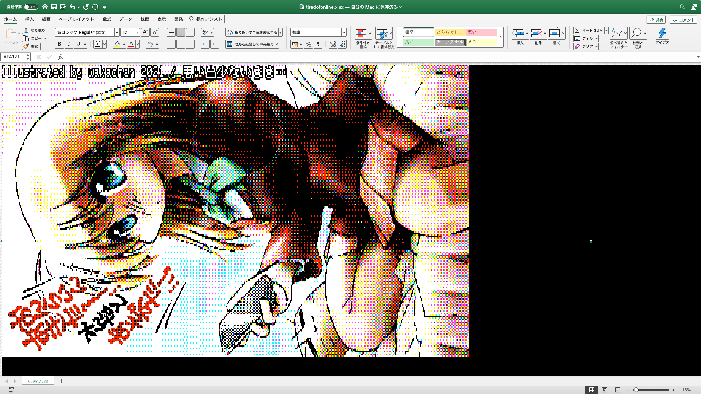The image size is (701, 394).
Task: Open the search magnifier in title bar
Action: coord(682,7)
